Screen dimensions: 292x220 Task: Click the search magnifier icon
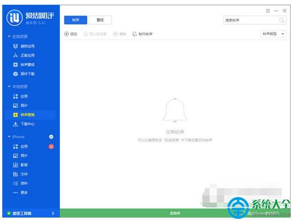(281, 20)
